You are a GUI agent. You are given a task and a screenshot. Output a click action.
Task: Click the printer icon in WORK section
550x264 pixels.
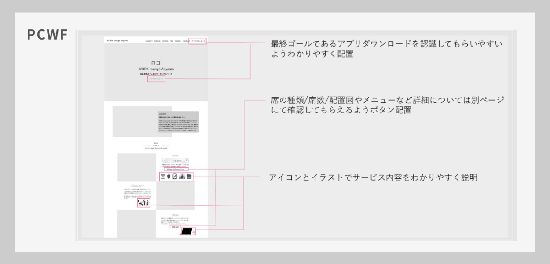tap(189, 177)
